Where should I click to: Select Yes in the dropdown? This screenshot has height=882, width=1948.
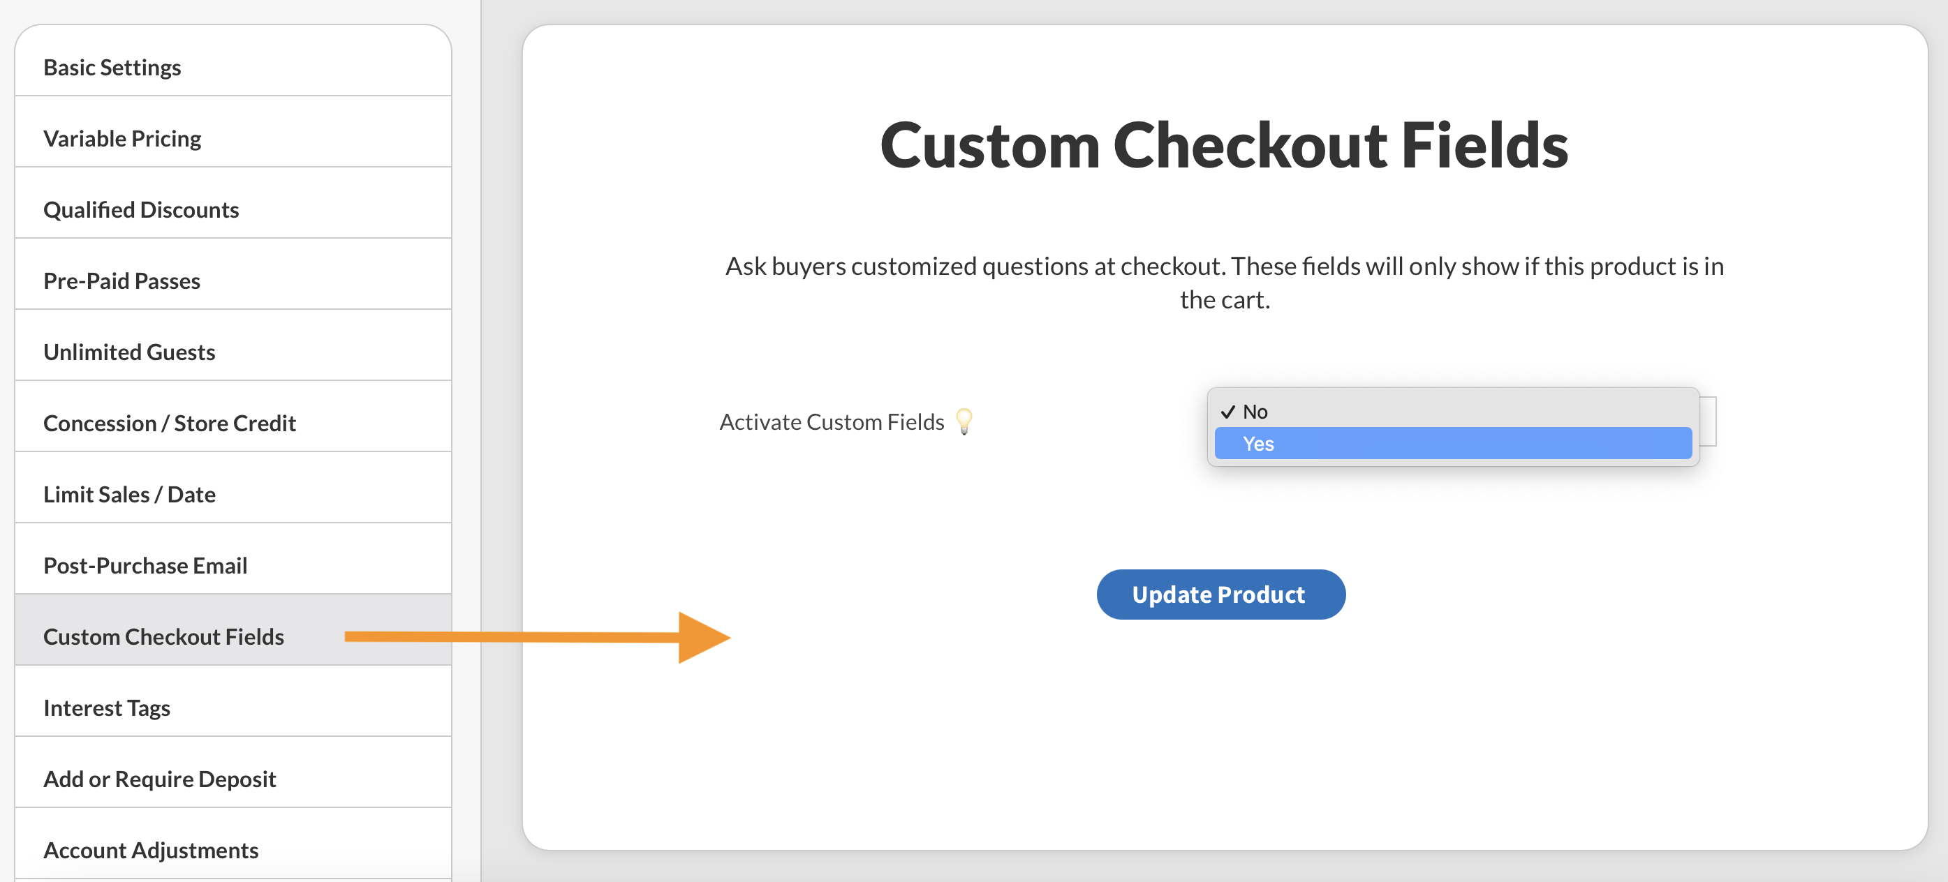[x=1452, y=444]
